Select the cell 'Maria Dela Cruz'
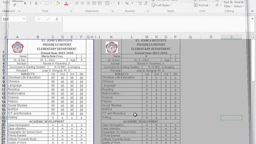Image resolution: width=256 pixels, height=144 pixels. point(52,56)
